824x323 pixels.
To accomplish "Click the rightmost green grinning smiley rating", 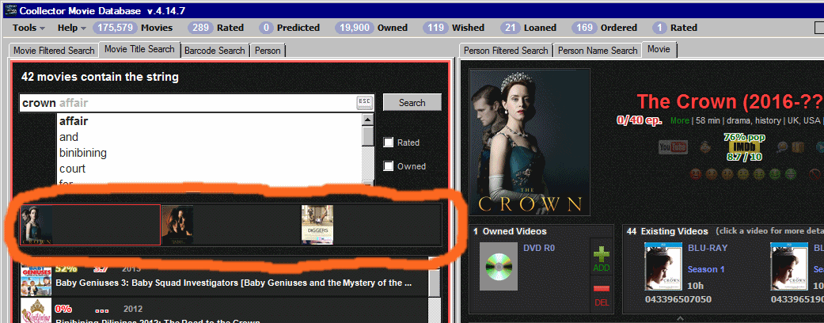I will (792, 174).
